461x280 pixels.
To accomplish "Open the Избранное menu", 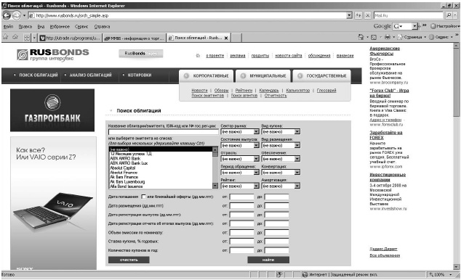I will [x=60, y=27].
